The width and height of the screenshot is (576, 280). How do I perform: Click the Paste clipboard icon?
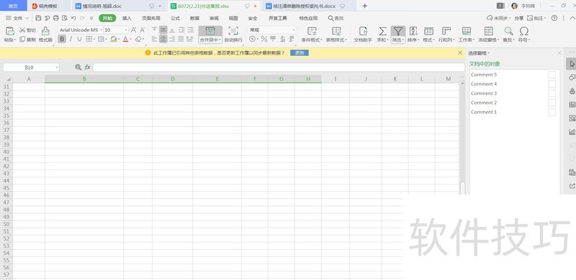10,31
